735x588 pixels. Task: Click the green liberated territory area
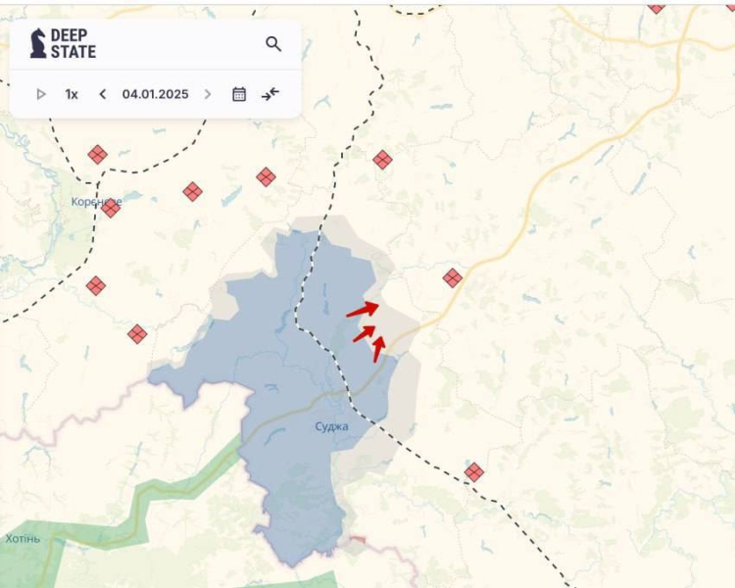(x=147, y=519)
